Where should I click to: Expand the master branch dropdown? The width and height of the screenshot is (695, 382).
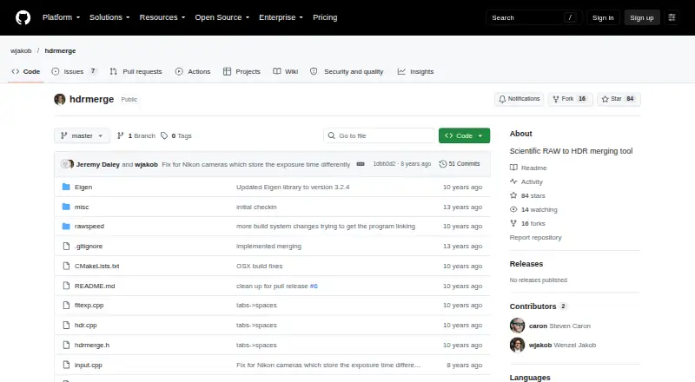coord(82,135)
